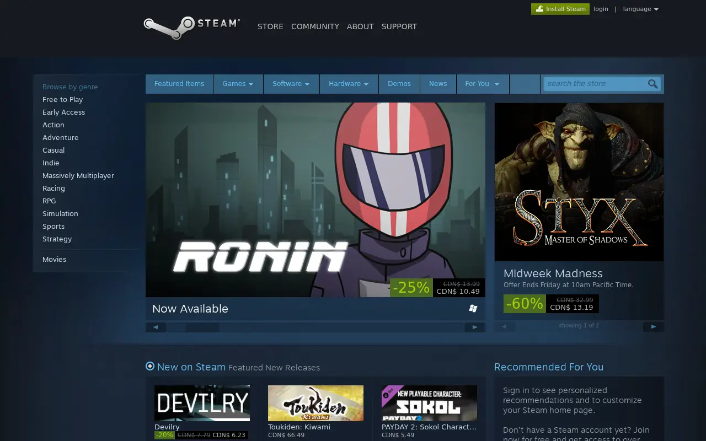Click the Windows platform icon under Ronin
The height and width of the screenshot is (441, 706).
(x=473, y=309)
